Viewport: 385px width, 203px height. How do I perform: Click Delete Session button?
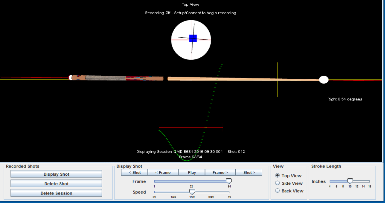pos(56,193)
